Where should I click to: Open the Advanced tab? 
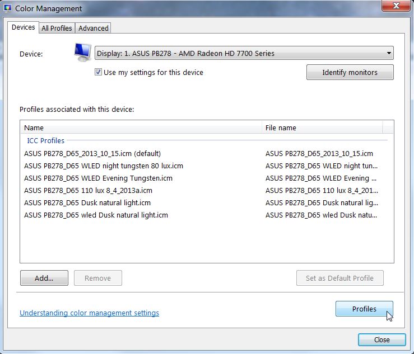(94, 28)
